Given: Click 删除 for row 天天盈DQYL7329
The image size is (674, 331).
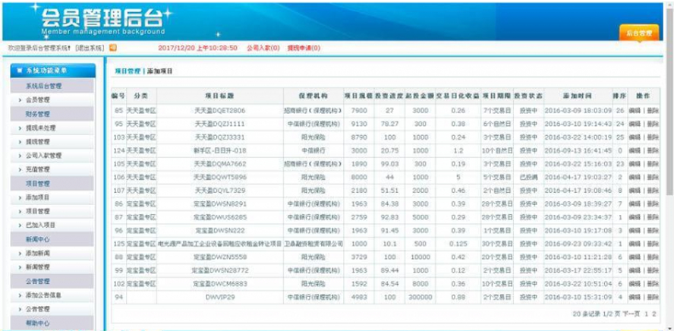Looking at the screenshot, I should pos(652,191).
